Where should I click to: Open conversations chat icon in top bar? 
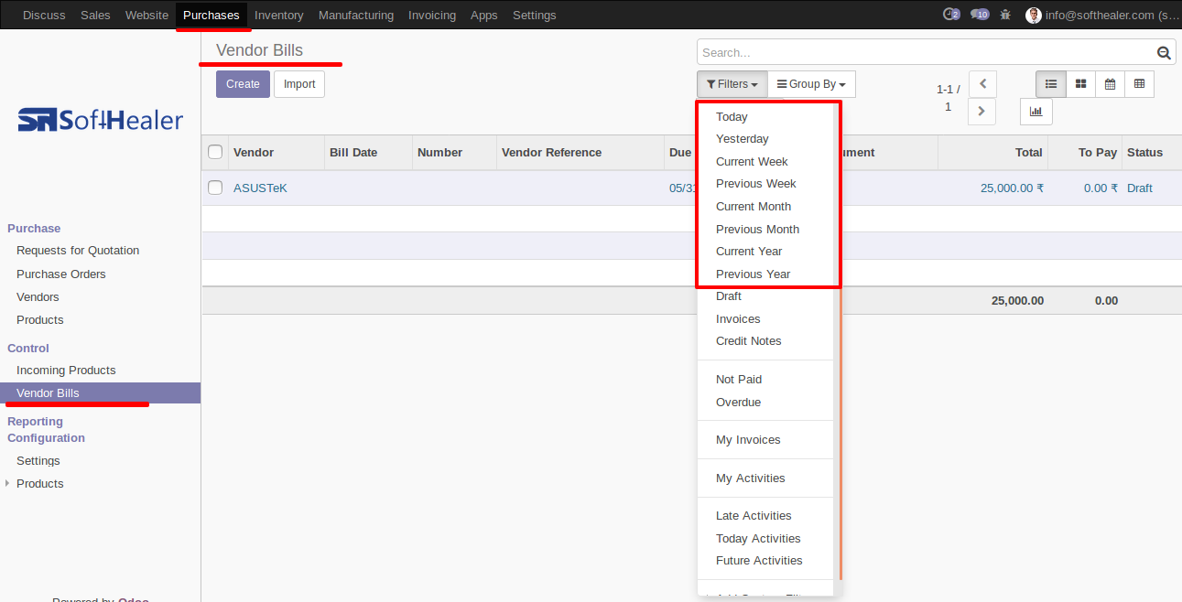(980, 15)
